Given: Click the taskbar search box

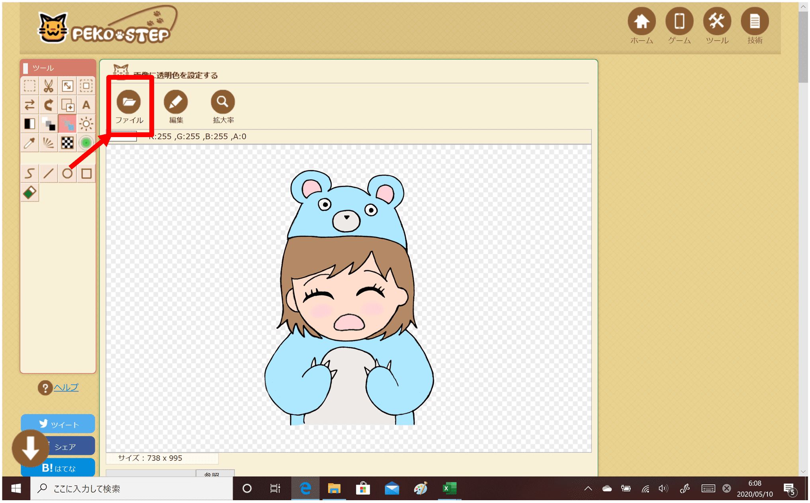Looking at the screenshot, I should (x=132, y=488).
